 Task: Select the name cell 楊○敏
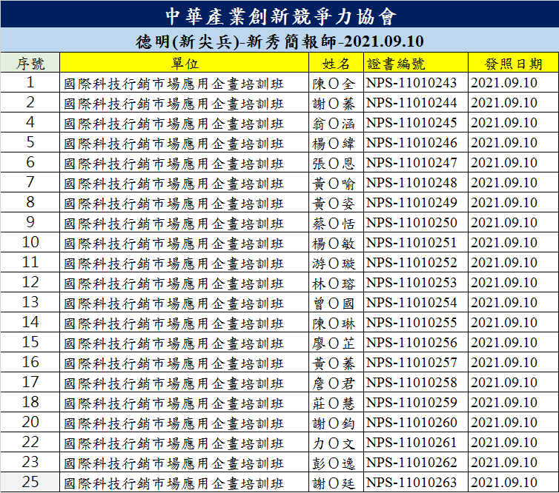point(334,243)
